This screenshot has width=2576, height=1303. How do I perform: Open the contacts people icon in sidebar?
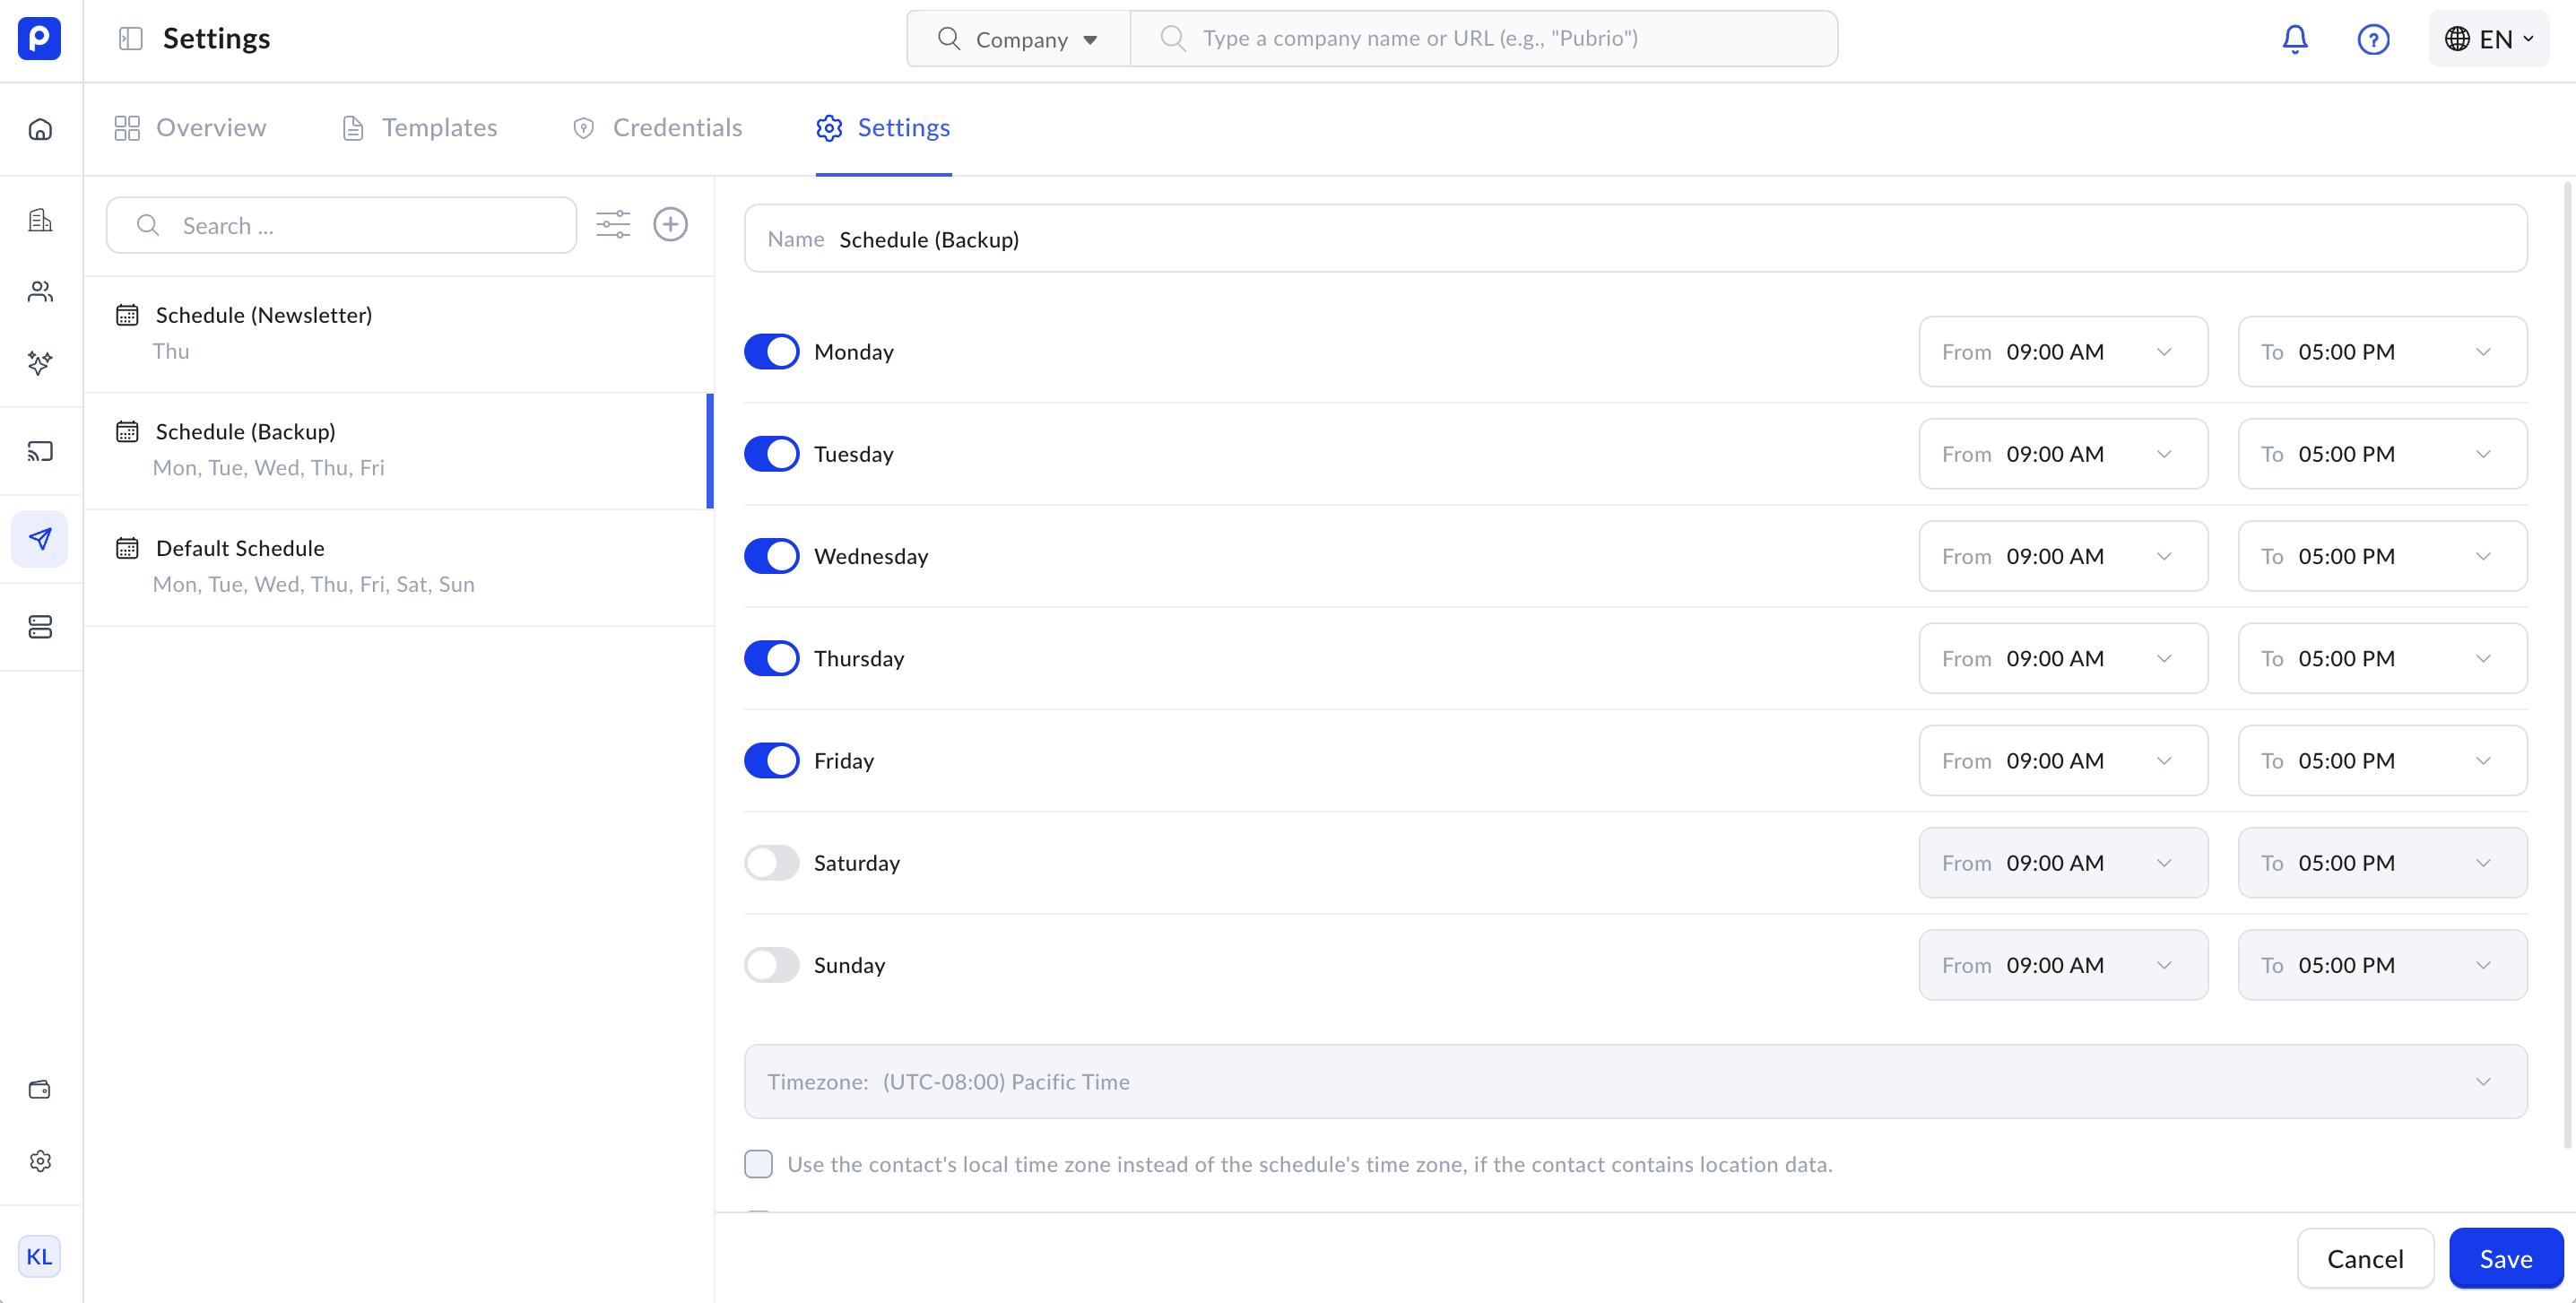(x=40, y=291)
